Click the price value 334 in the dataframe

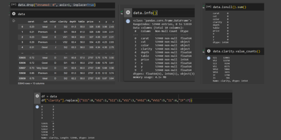91,42
